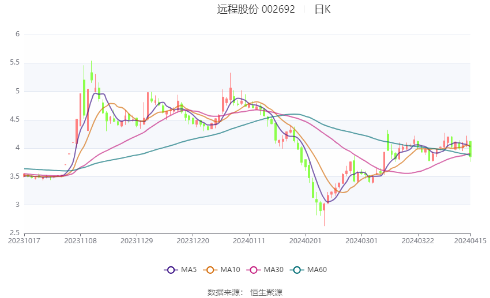Viewport: 490px width, 298px height.
Task: Hide the MA10 series via its label
Action: click(x=230, y=270)
